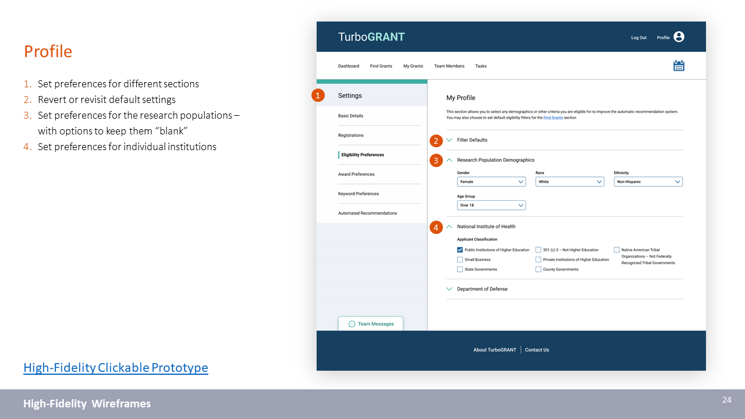Click the profile avatar icon
Viewport: 745px width, 419px height.
coord(679,37)
